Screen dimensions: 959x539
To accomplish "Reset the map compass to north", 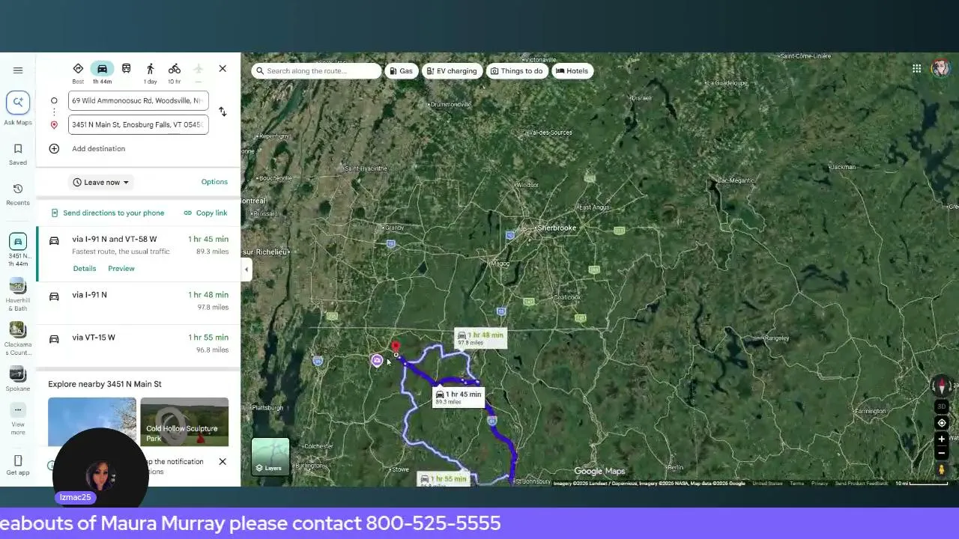I will (942, 386).
